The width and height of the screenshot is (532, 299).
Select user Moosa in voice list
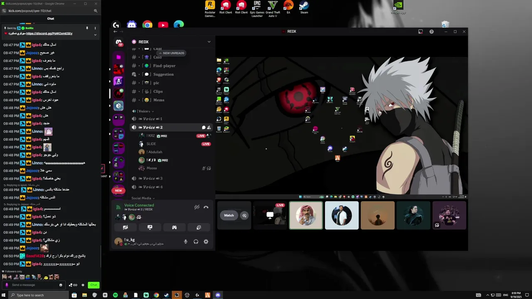tap(175, 168)
